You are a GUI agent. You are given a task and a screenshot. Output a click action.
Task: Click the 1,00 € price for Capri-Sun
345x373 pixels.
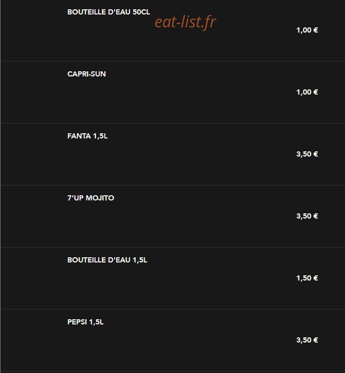307,92
